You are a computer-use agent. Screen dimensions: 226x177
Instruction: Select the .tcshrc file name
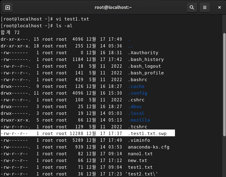coord(138,127)
